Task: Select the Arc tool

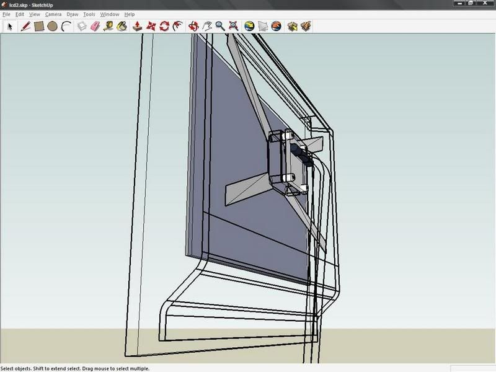Action: (x=66, y=26)
